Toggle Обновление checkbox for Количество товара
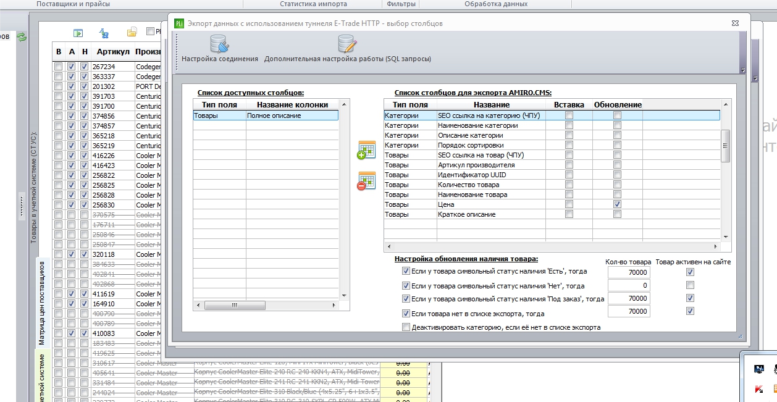This screenshot has height=402, width=777. (617, 185)
